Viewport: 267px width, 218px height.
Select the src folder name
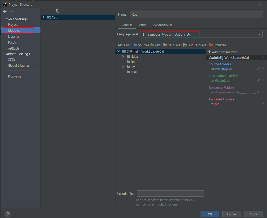(133, 67)
